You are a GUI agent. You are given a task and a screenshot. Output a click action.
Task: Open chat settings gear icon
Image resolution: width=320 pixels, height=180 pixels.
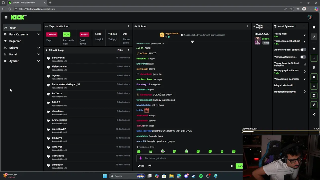click(x=231, y=166)
